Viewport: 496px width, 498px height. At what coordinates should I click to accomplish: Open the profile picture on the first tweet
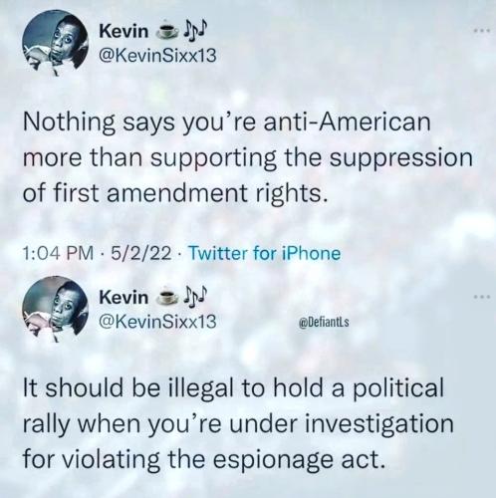[55, 43]
